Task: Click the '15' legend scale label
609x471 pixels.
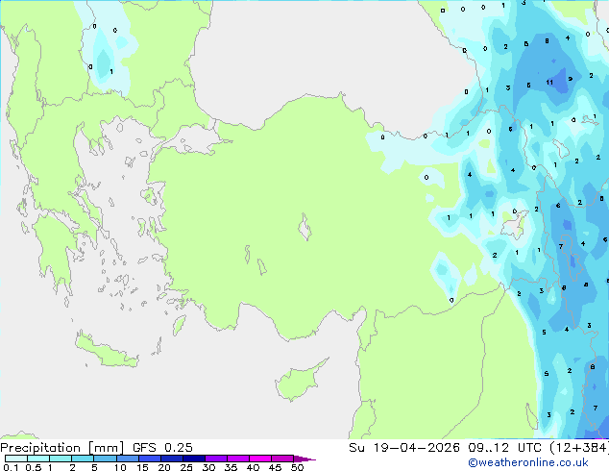Action: (142, 467)
